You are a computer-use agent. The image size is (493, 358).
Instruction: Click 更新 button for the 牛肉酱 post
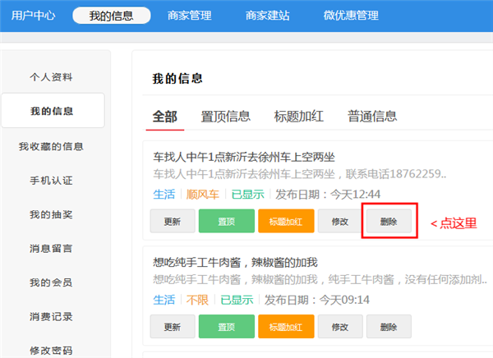(x=172, y=327)
